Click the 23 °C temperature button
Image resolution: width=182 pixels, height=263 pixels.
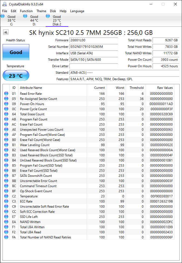pos(16,76)
